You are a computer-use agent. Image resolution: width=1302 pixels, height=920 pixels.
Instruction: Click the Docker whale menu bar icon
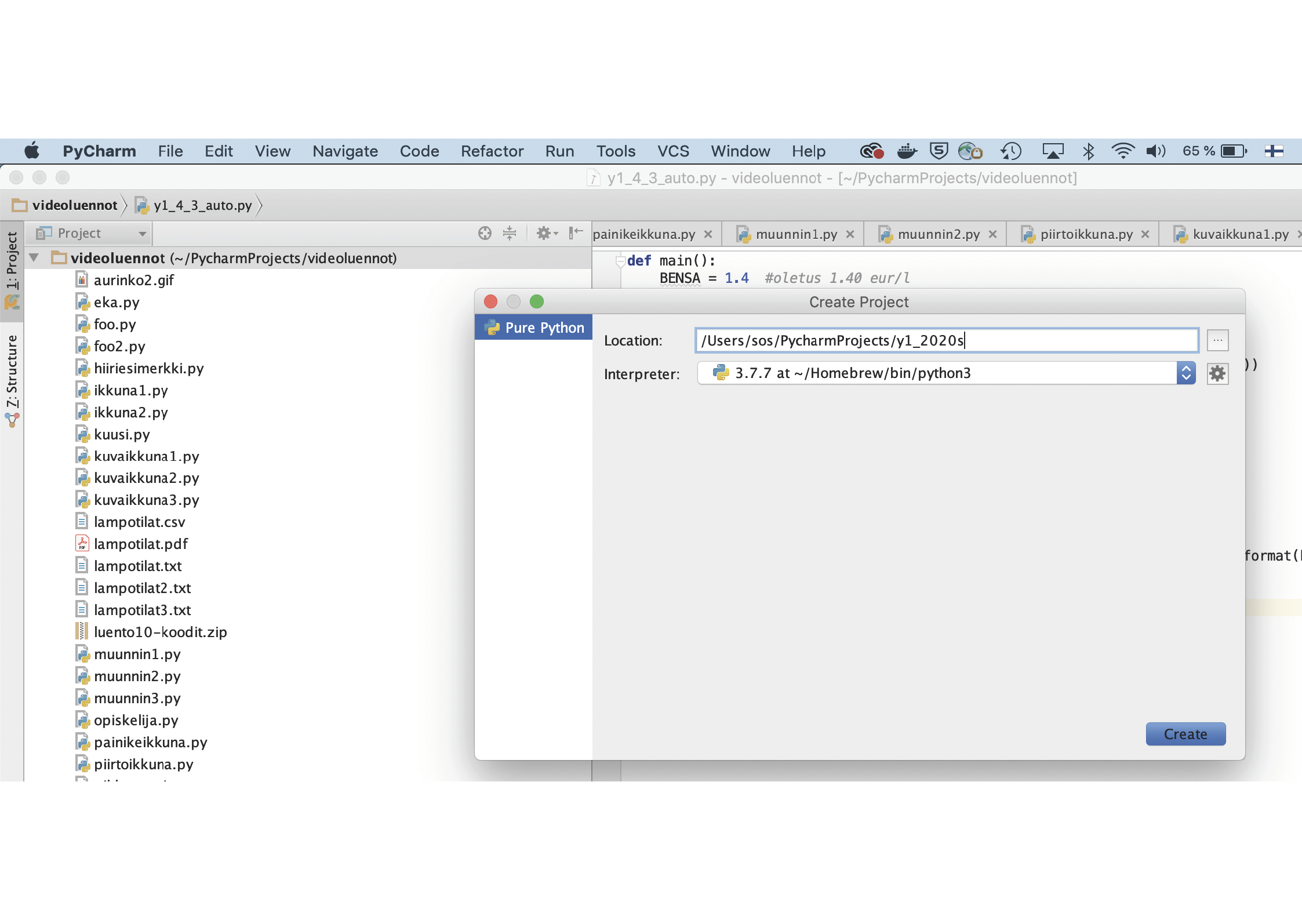tap(906, 151)
